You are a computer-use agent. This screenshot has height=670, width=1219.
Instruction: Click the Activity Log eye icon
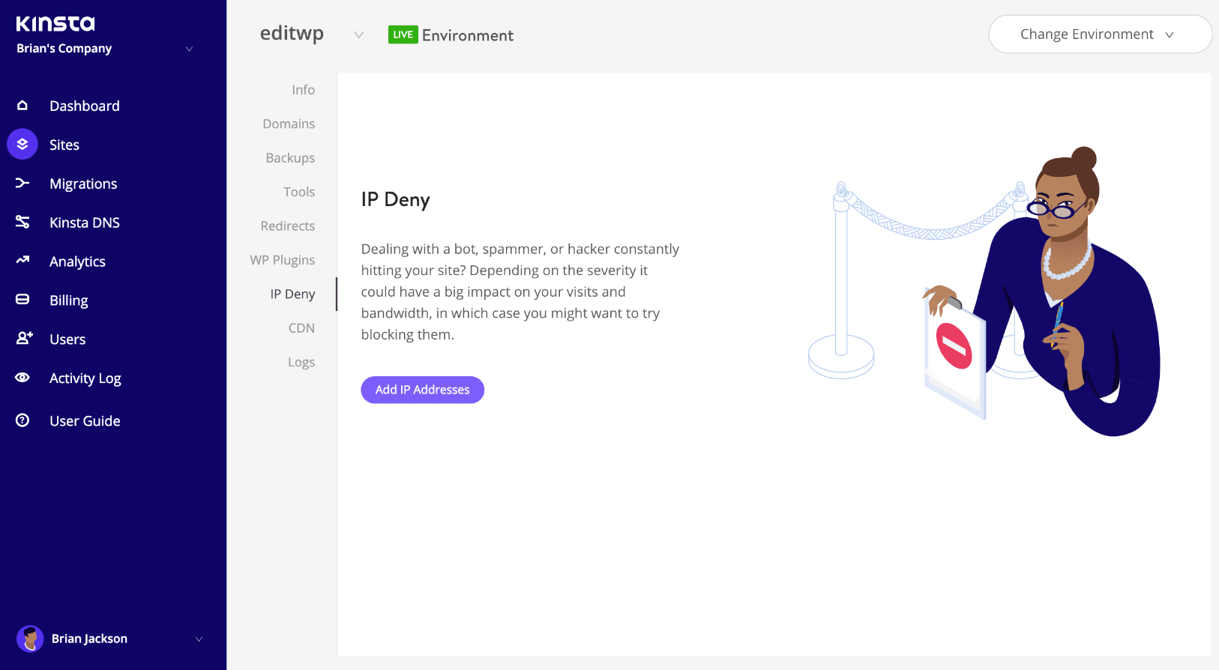coord(22,378)
